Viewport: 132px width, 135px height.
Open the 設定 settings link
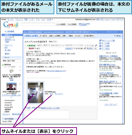pyautogui.click(x=98, y=20)
